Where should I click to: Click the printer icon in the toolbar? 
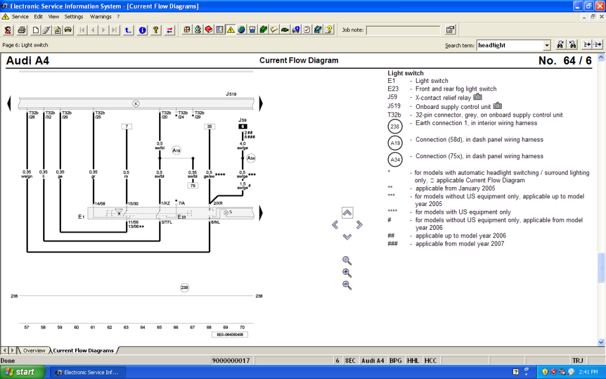(22, 30)
